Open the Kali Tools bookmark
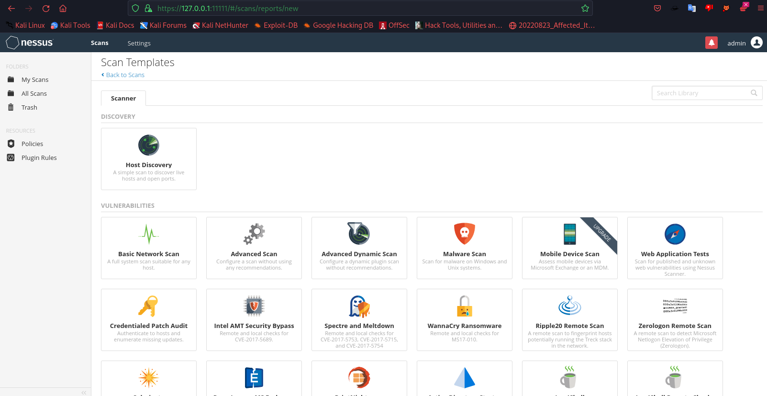The image size is (767, 396). point(70,25)
